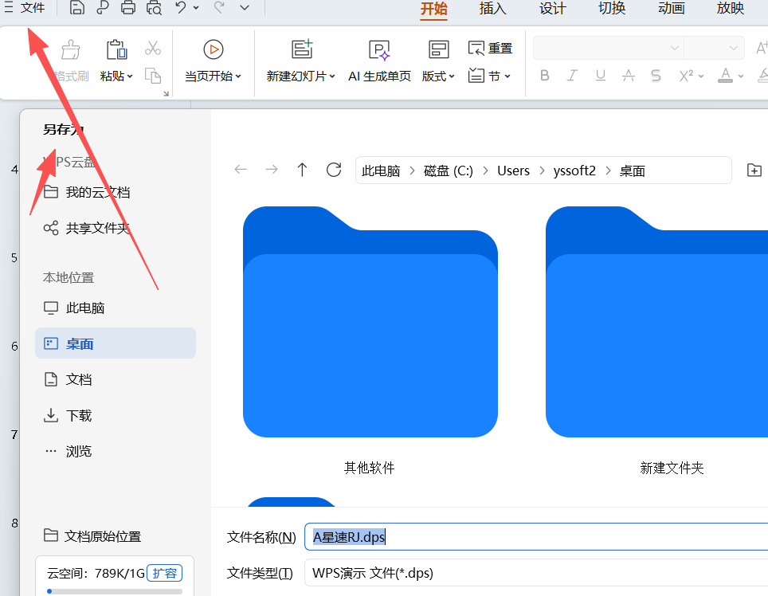Undo the last action
The width and height of the screenshot is (768, 596).
point(181,8)
